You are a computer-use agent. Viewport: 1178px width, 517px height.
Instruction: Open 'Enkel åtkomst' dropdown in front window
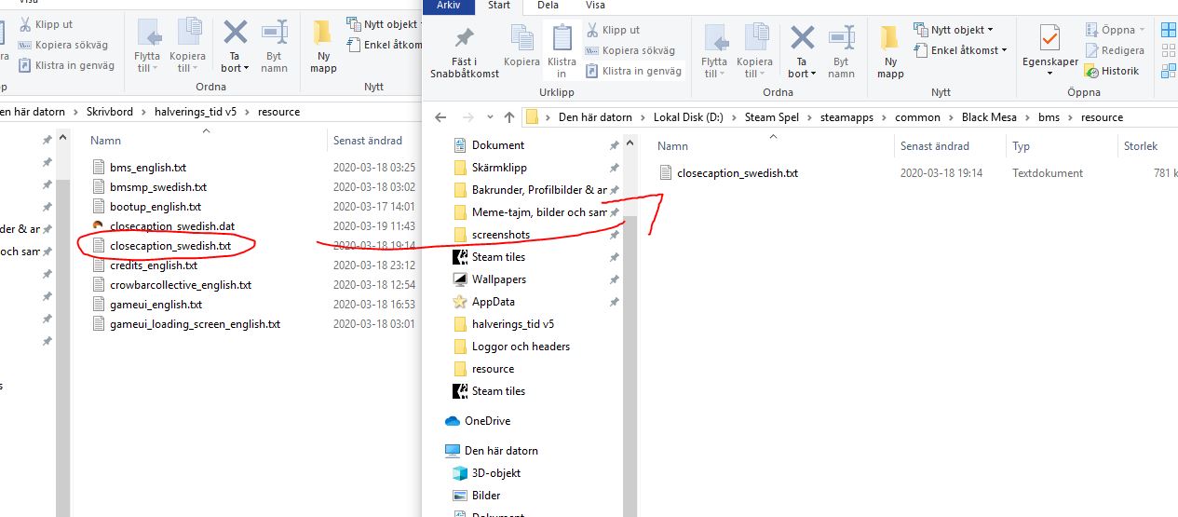[961, 50]
